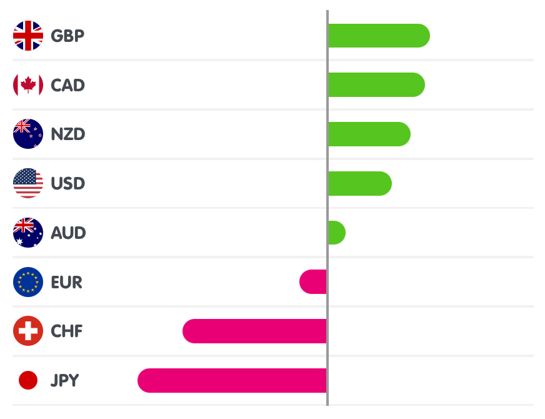Screen dimensions: 545x419
Task: Click the Japanese flag icon
Action: [x=28, y=380]
